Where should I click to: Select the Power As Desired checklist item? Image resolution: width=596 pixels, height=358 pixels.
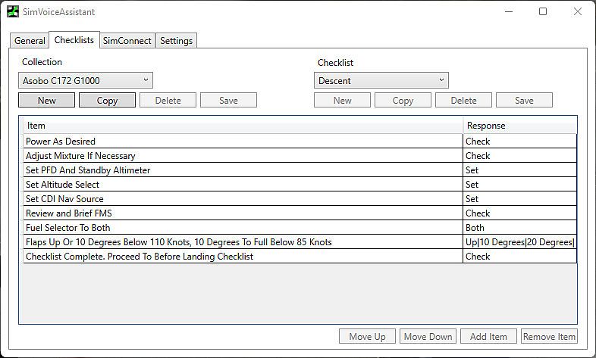coord(61,142)
